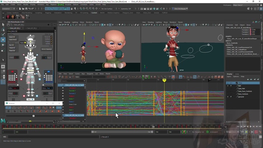Image resolution: width=263 pixels, height=148 pixels.
Task: Switch to the Custom shelf tab
Action: pos(94,13)
